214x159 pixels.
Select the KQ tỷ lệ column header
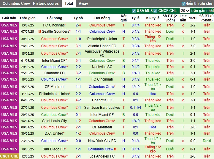[x=153, y=18]
